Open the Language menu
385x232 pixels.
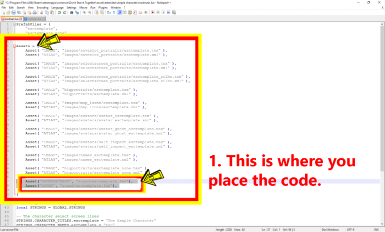57,8
